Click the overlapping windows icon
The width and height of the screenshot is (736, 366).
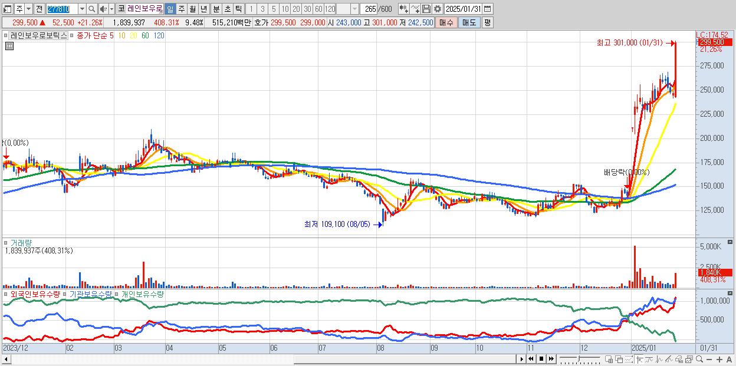(x=620, y=360)
